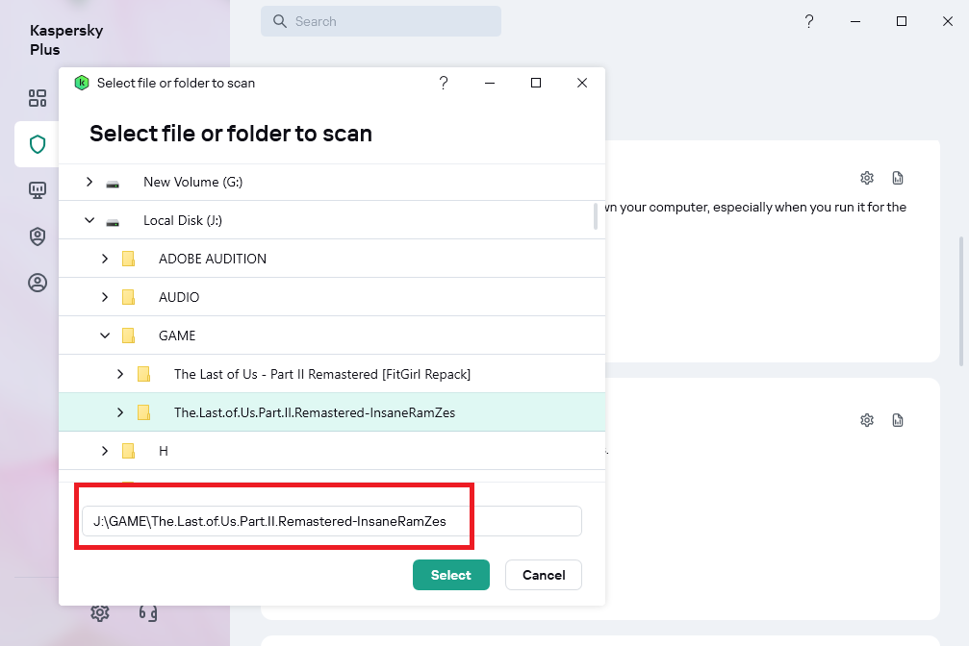Close the Select file or folder dialog
Image resolution: width=969 pixels, height=646 pixels.
click(582, 83)
